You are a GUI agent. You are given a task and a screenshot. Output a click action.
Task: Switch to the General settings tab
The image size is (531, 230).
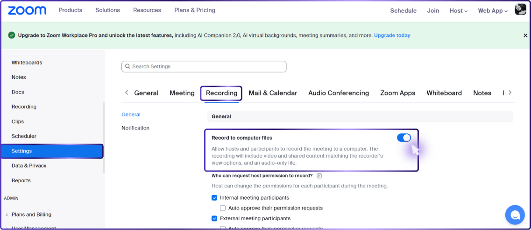coord(146,93)
